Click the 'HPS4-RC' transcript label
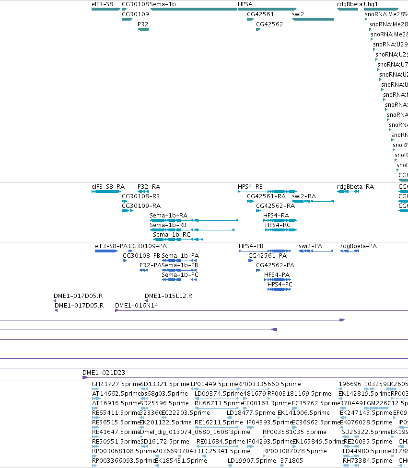 click(278, 225)
